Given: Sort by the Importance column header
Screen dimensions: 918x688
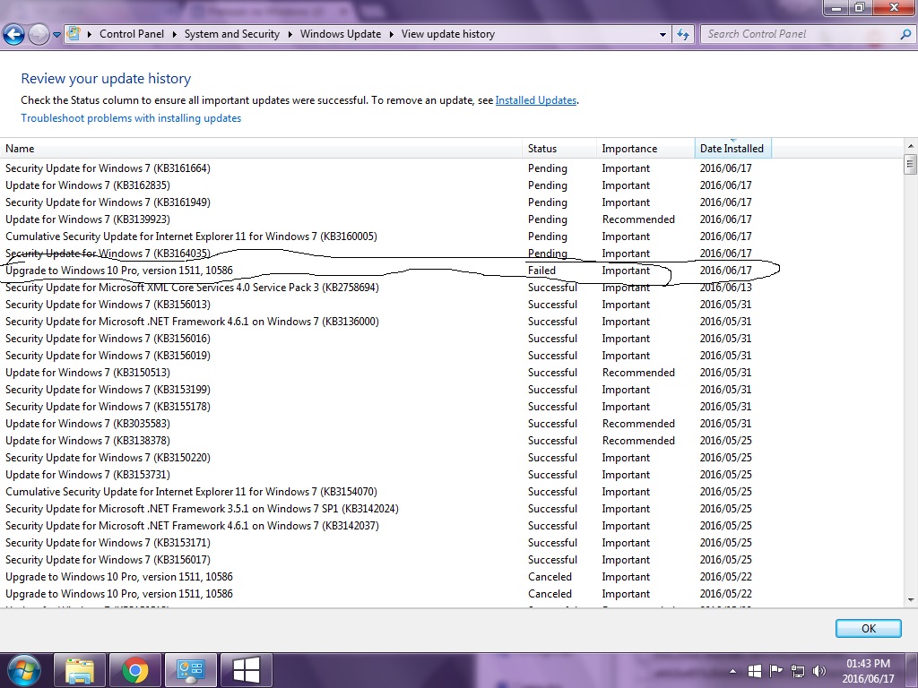Looking at the screenshot, I should click(x=645, y=149).
